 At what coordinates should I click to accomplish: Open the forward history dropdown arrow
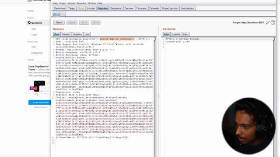pyautogui.click(x=98, y=22)
